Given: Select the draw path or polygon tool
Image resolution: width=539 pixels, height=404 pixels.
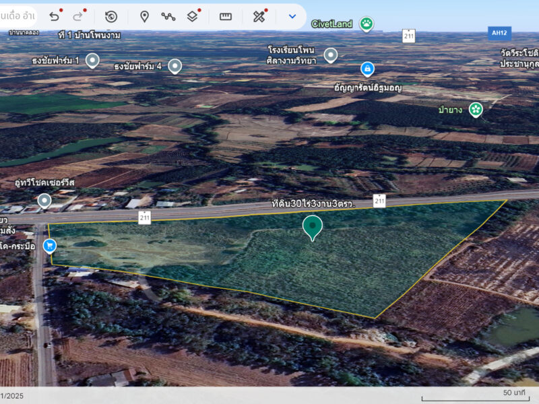Looking at the screenshot, I should [x=168, y=17].
